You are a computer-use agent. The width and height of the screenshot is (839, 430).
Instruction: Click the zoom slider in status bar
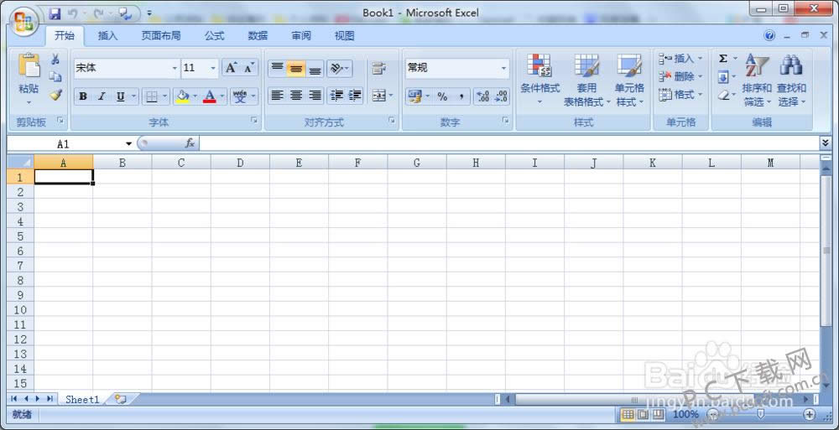click(x=760, y=414)
